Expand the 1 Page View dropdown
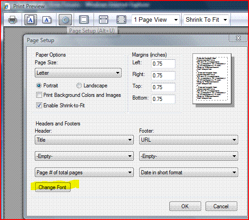 (155, 20)
